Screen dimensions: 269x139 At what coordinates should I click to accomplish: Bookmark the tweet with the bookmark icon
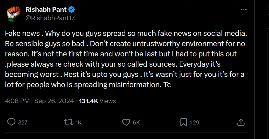pos(183,122)
